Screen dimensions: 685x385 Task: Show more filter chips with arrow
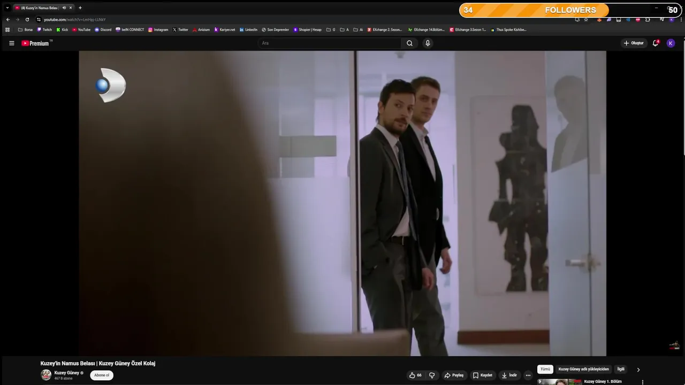[638, 369]
